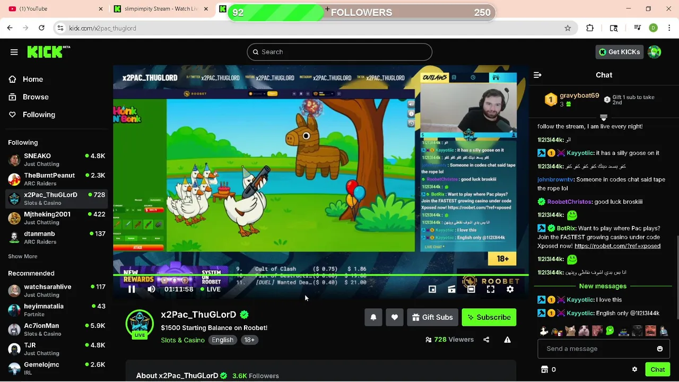Enter fullscreen mode in the player
679x382 pixels.
(x=491, y=289)
